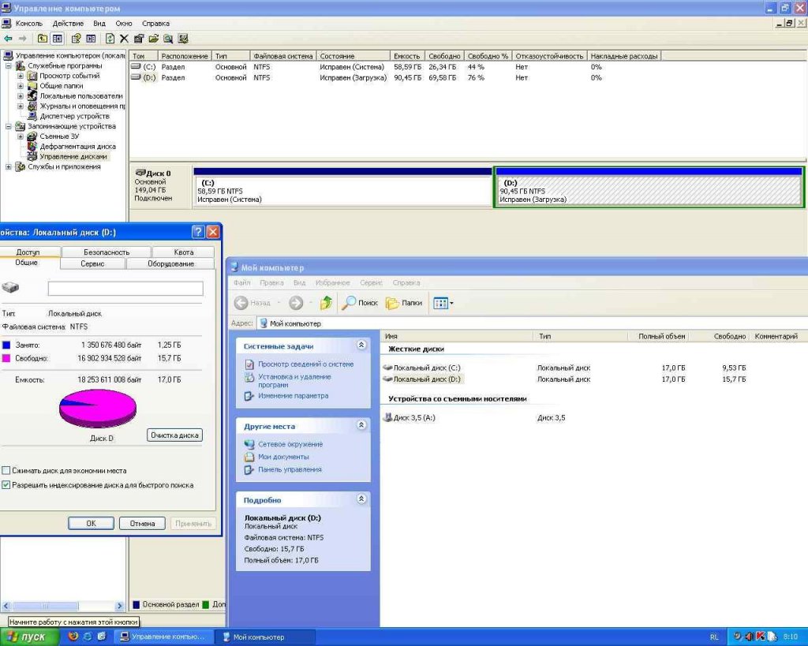Click the Up one level folder icon in Computer Management
Image resolution: width=808 pixels, height=646 pixels.
[43, 39]
